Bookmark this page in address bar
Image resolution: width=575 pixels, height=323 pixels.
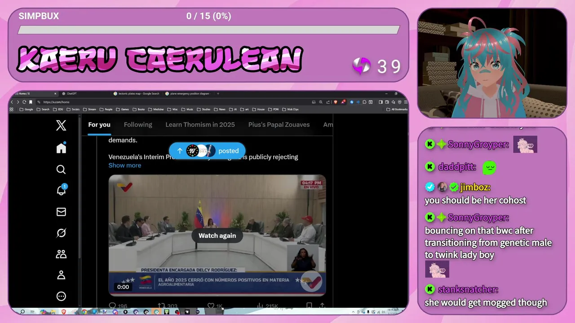tap(31, 102)
